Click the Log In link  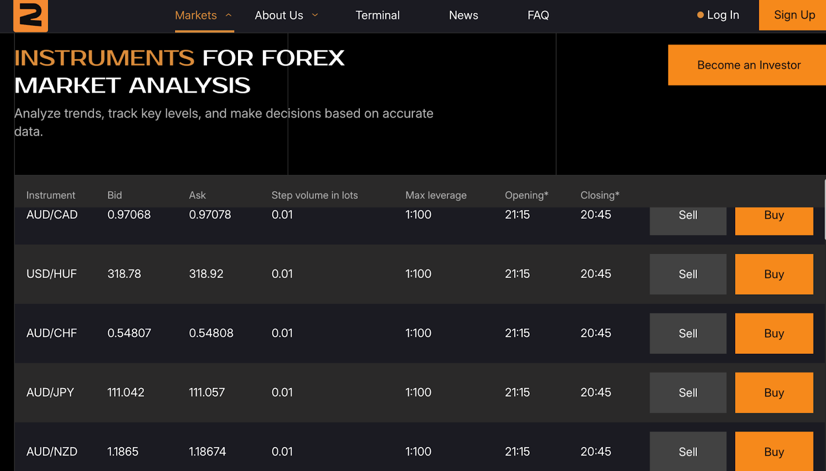(x=723, y=15)
